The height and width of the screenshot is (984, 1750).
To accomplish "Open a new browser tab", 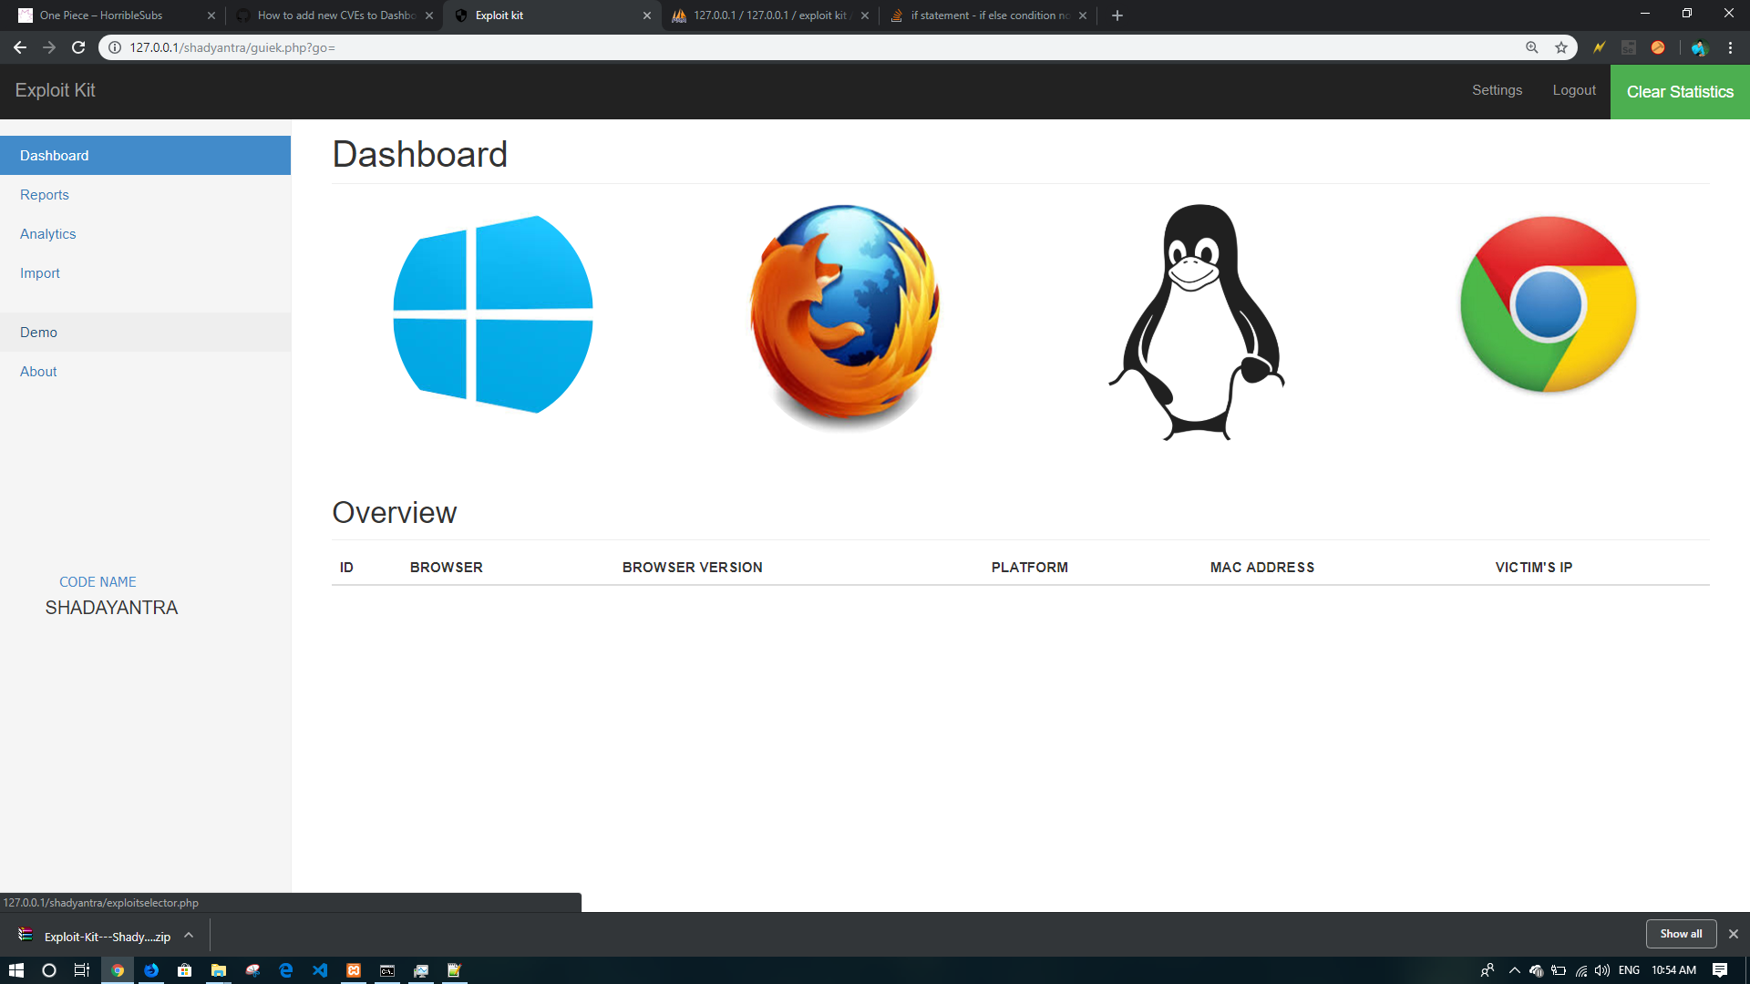I will (x=1117, y=15).
